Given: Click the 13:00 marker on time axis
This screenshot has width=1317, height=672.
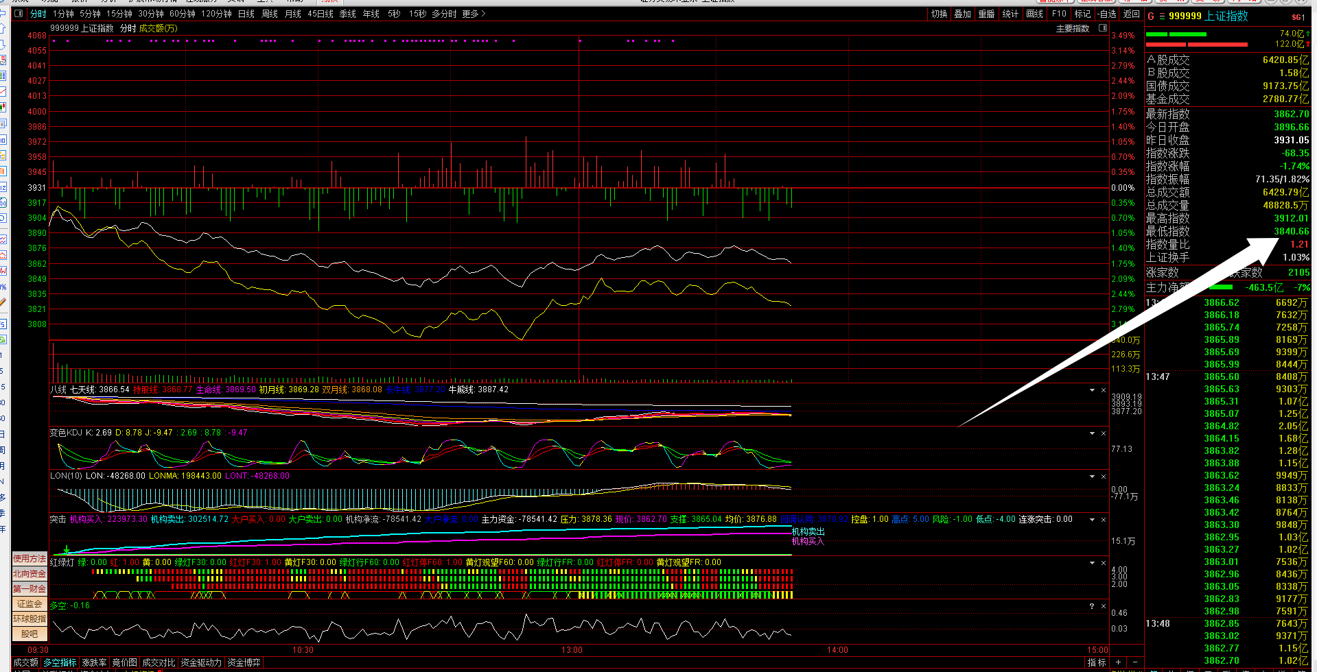Looking at the screenshot, I should (x=572, y=650).
